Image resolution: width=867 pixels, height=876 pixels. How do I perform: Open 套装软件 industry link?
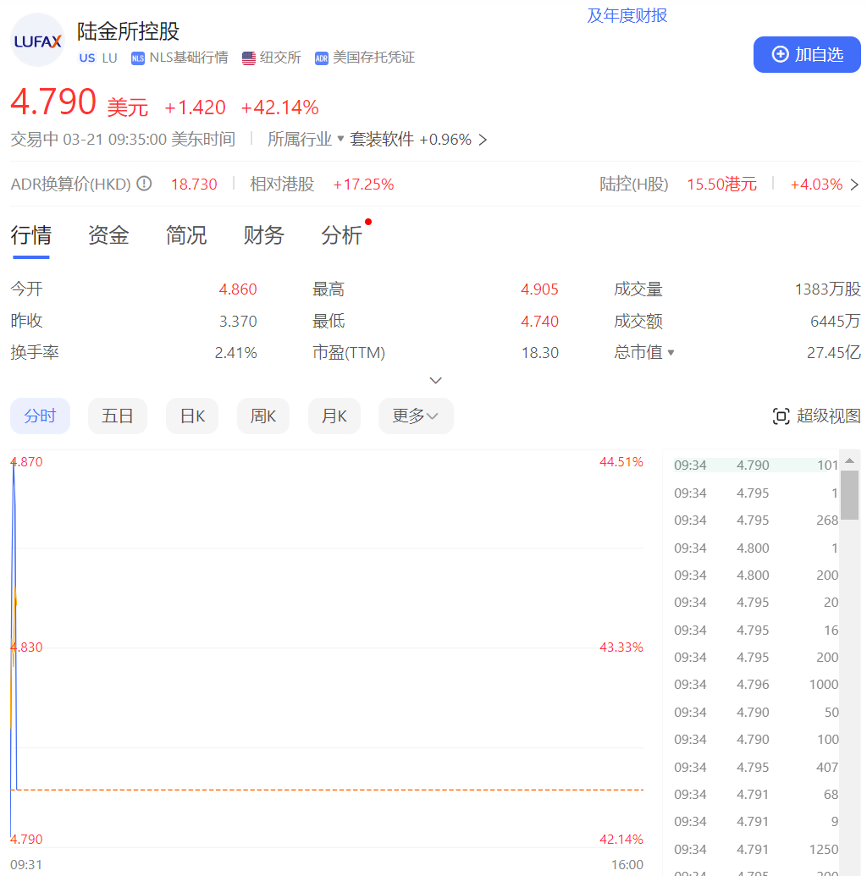[382, 139]
